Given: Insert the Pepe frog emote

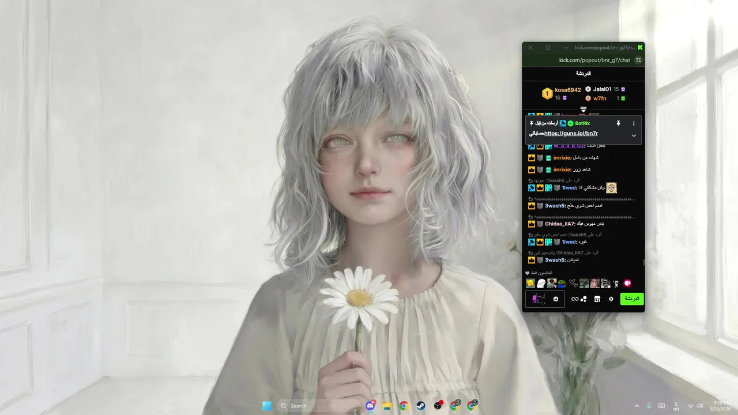Looking at the screenshot, I should click(562, 283).
